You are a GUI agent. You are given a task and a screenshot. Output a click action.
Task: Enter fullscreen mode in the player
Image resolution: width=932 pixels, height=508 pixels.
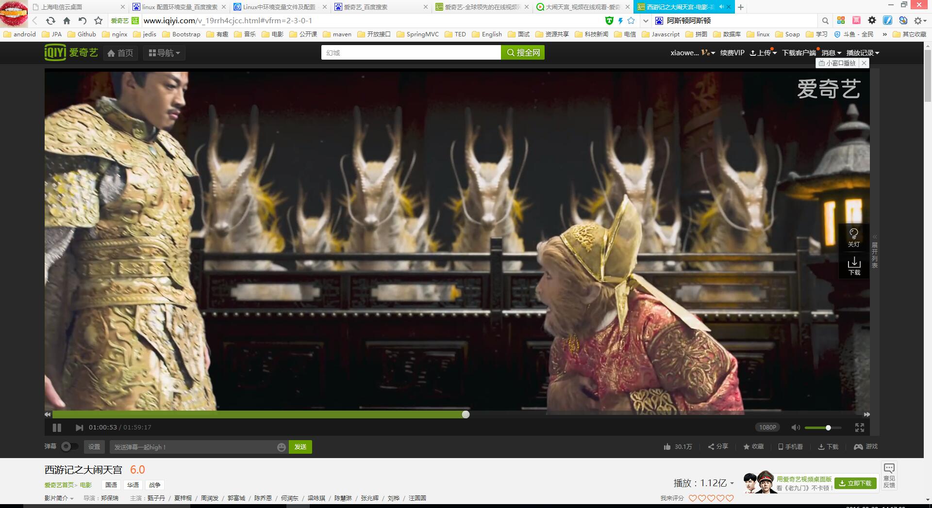point(860,428)
